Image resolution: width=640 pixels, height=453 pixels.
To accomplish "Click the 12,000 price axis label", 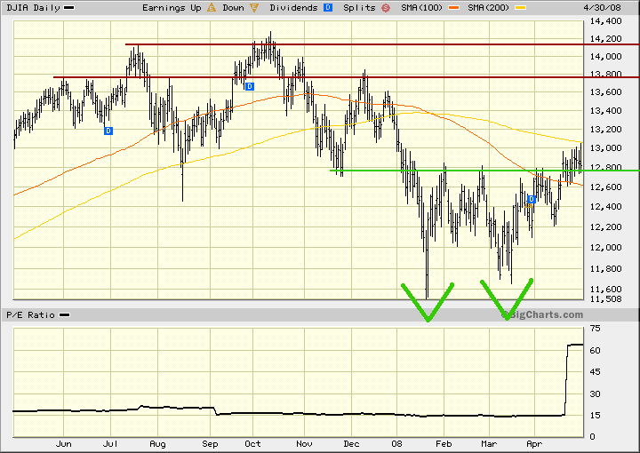I will [x=605, y=248].
